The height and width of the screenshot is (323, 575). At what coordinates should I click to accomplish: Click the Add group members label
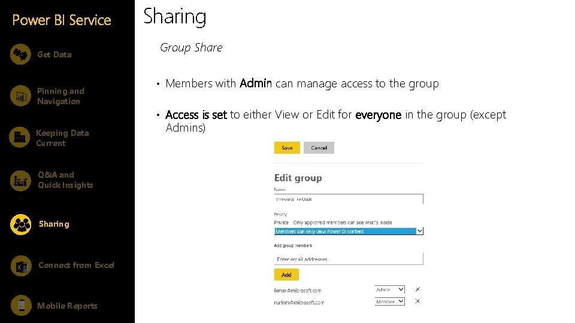point(293,245)
